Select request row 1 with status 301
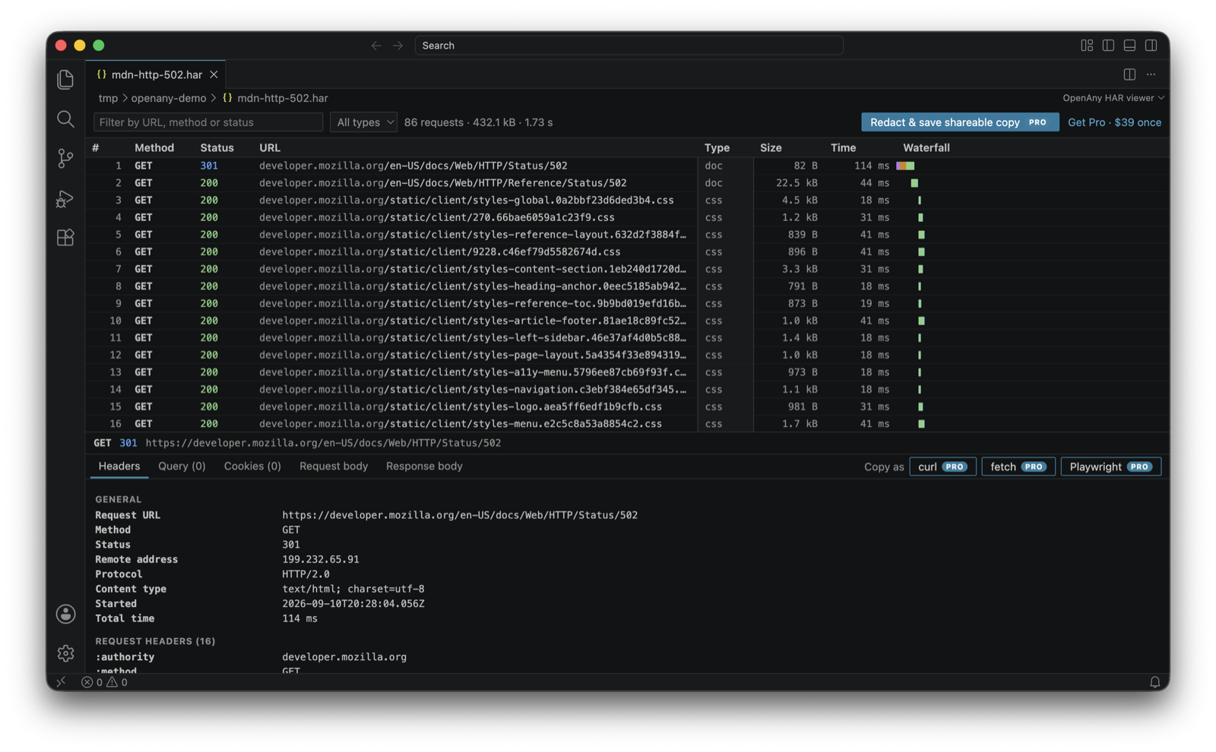Viewport: 1216px width, 752px height. pyautogui.click(x=627, y=166)
